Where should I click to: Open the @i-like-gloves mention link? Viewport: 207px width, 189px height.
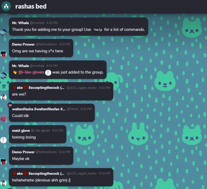(31, 72)
